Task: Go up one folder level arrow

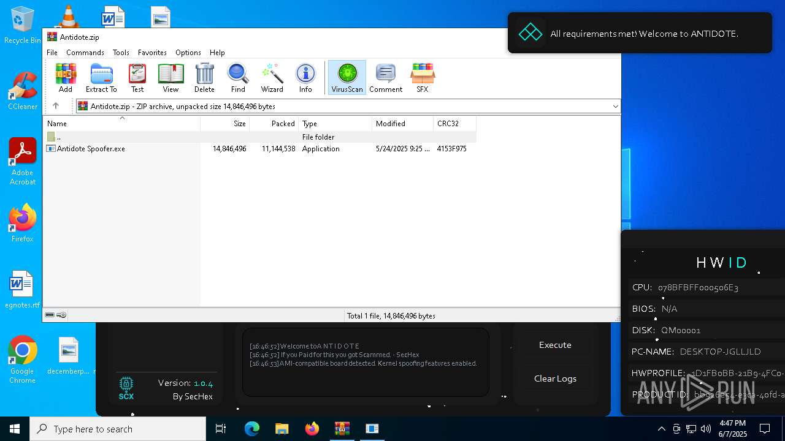Action: pos(56,106)
